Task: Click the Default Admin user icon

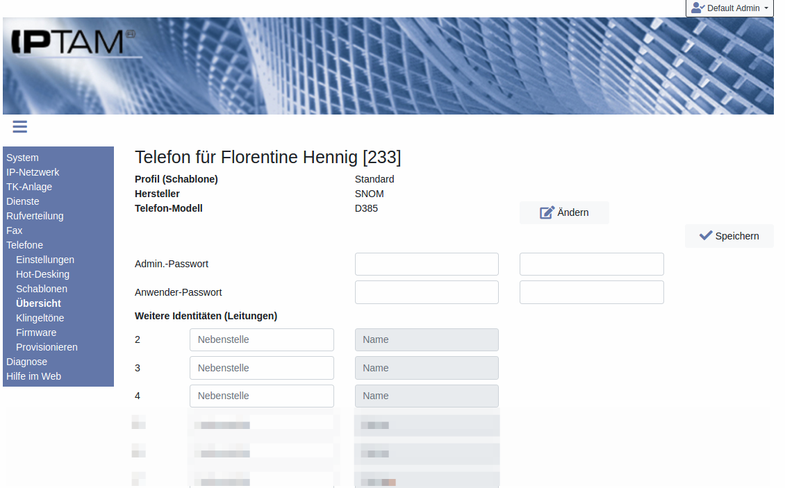Action: [697, 8]
